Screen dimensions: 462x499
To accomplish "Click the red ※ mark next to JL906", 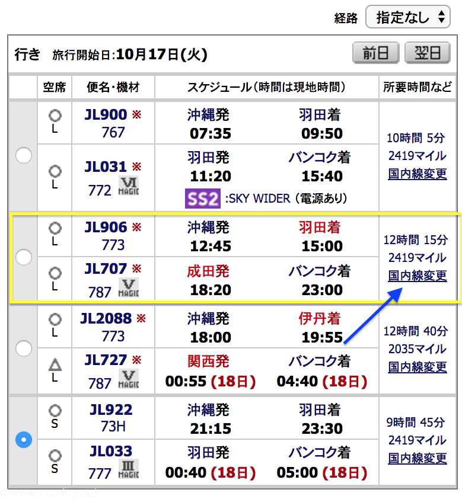I will tap(137, 227).
